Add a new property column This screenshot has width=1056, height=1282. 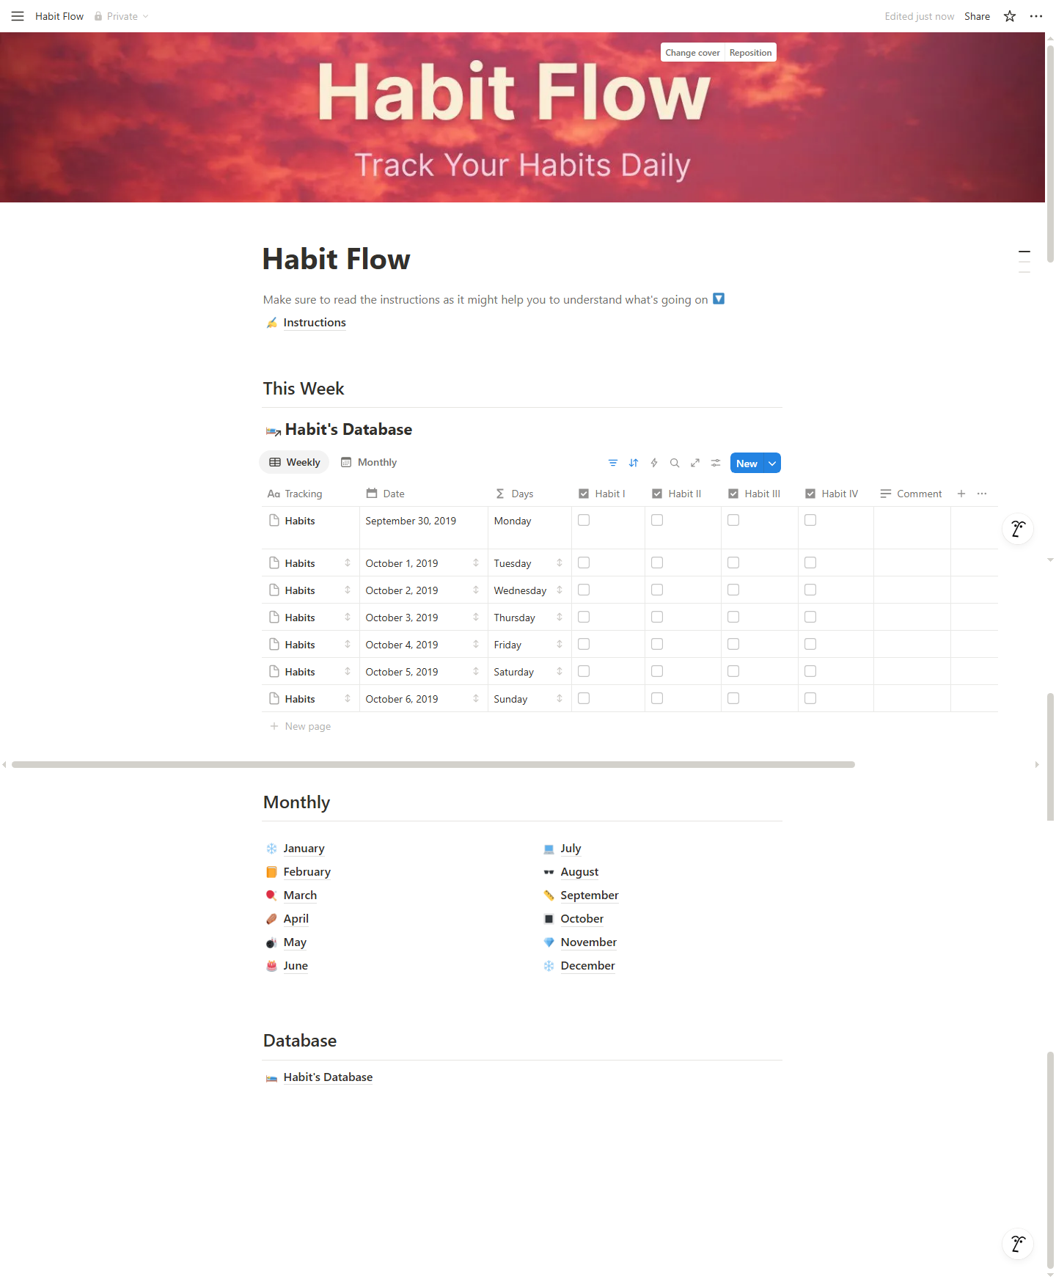961,494
